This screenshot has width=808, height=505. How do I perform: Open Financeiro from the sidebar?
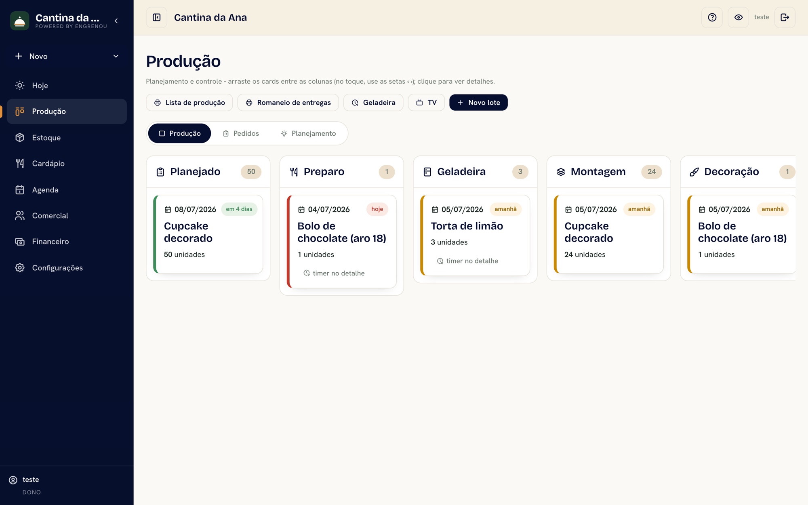(x=67, y=241)
